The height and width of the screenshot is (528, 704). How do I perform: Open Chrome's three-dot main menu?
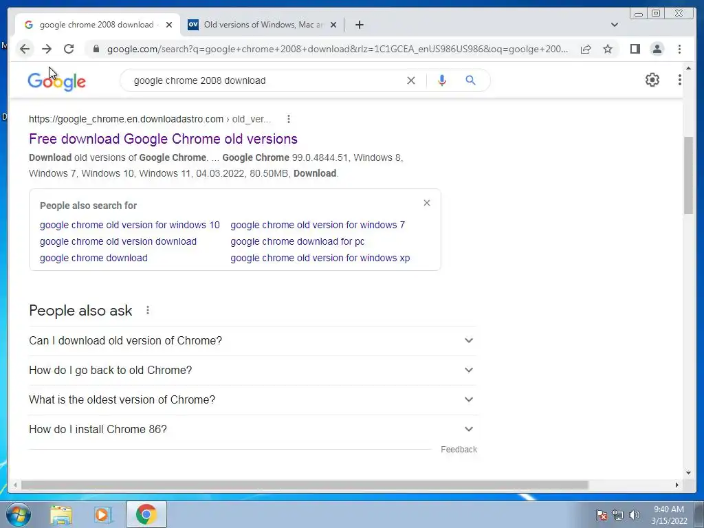pos(679,49)
